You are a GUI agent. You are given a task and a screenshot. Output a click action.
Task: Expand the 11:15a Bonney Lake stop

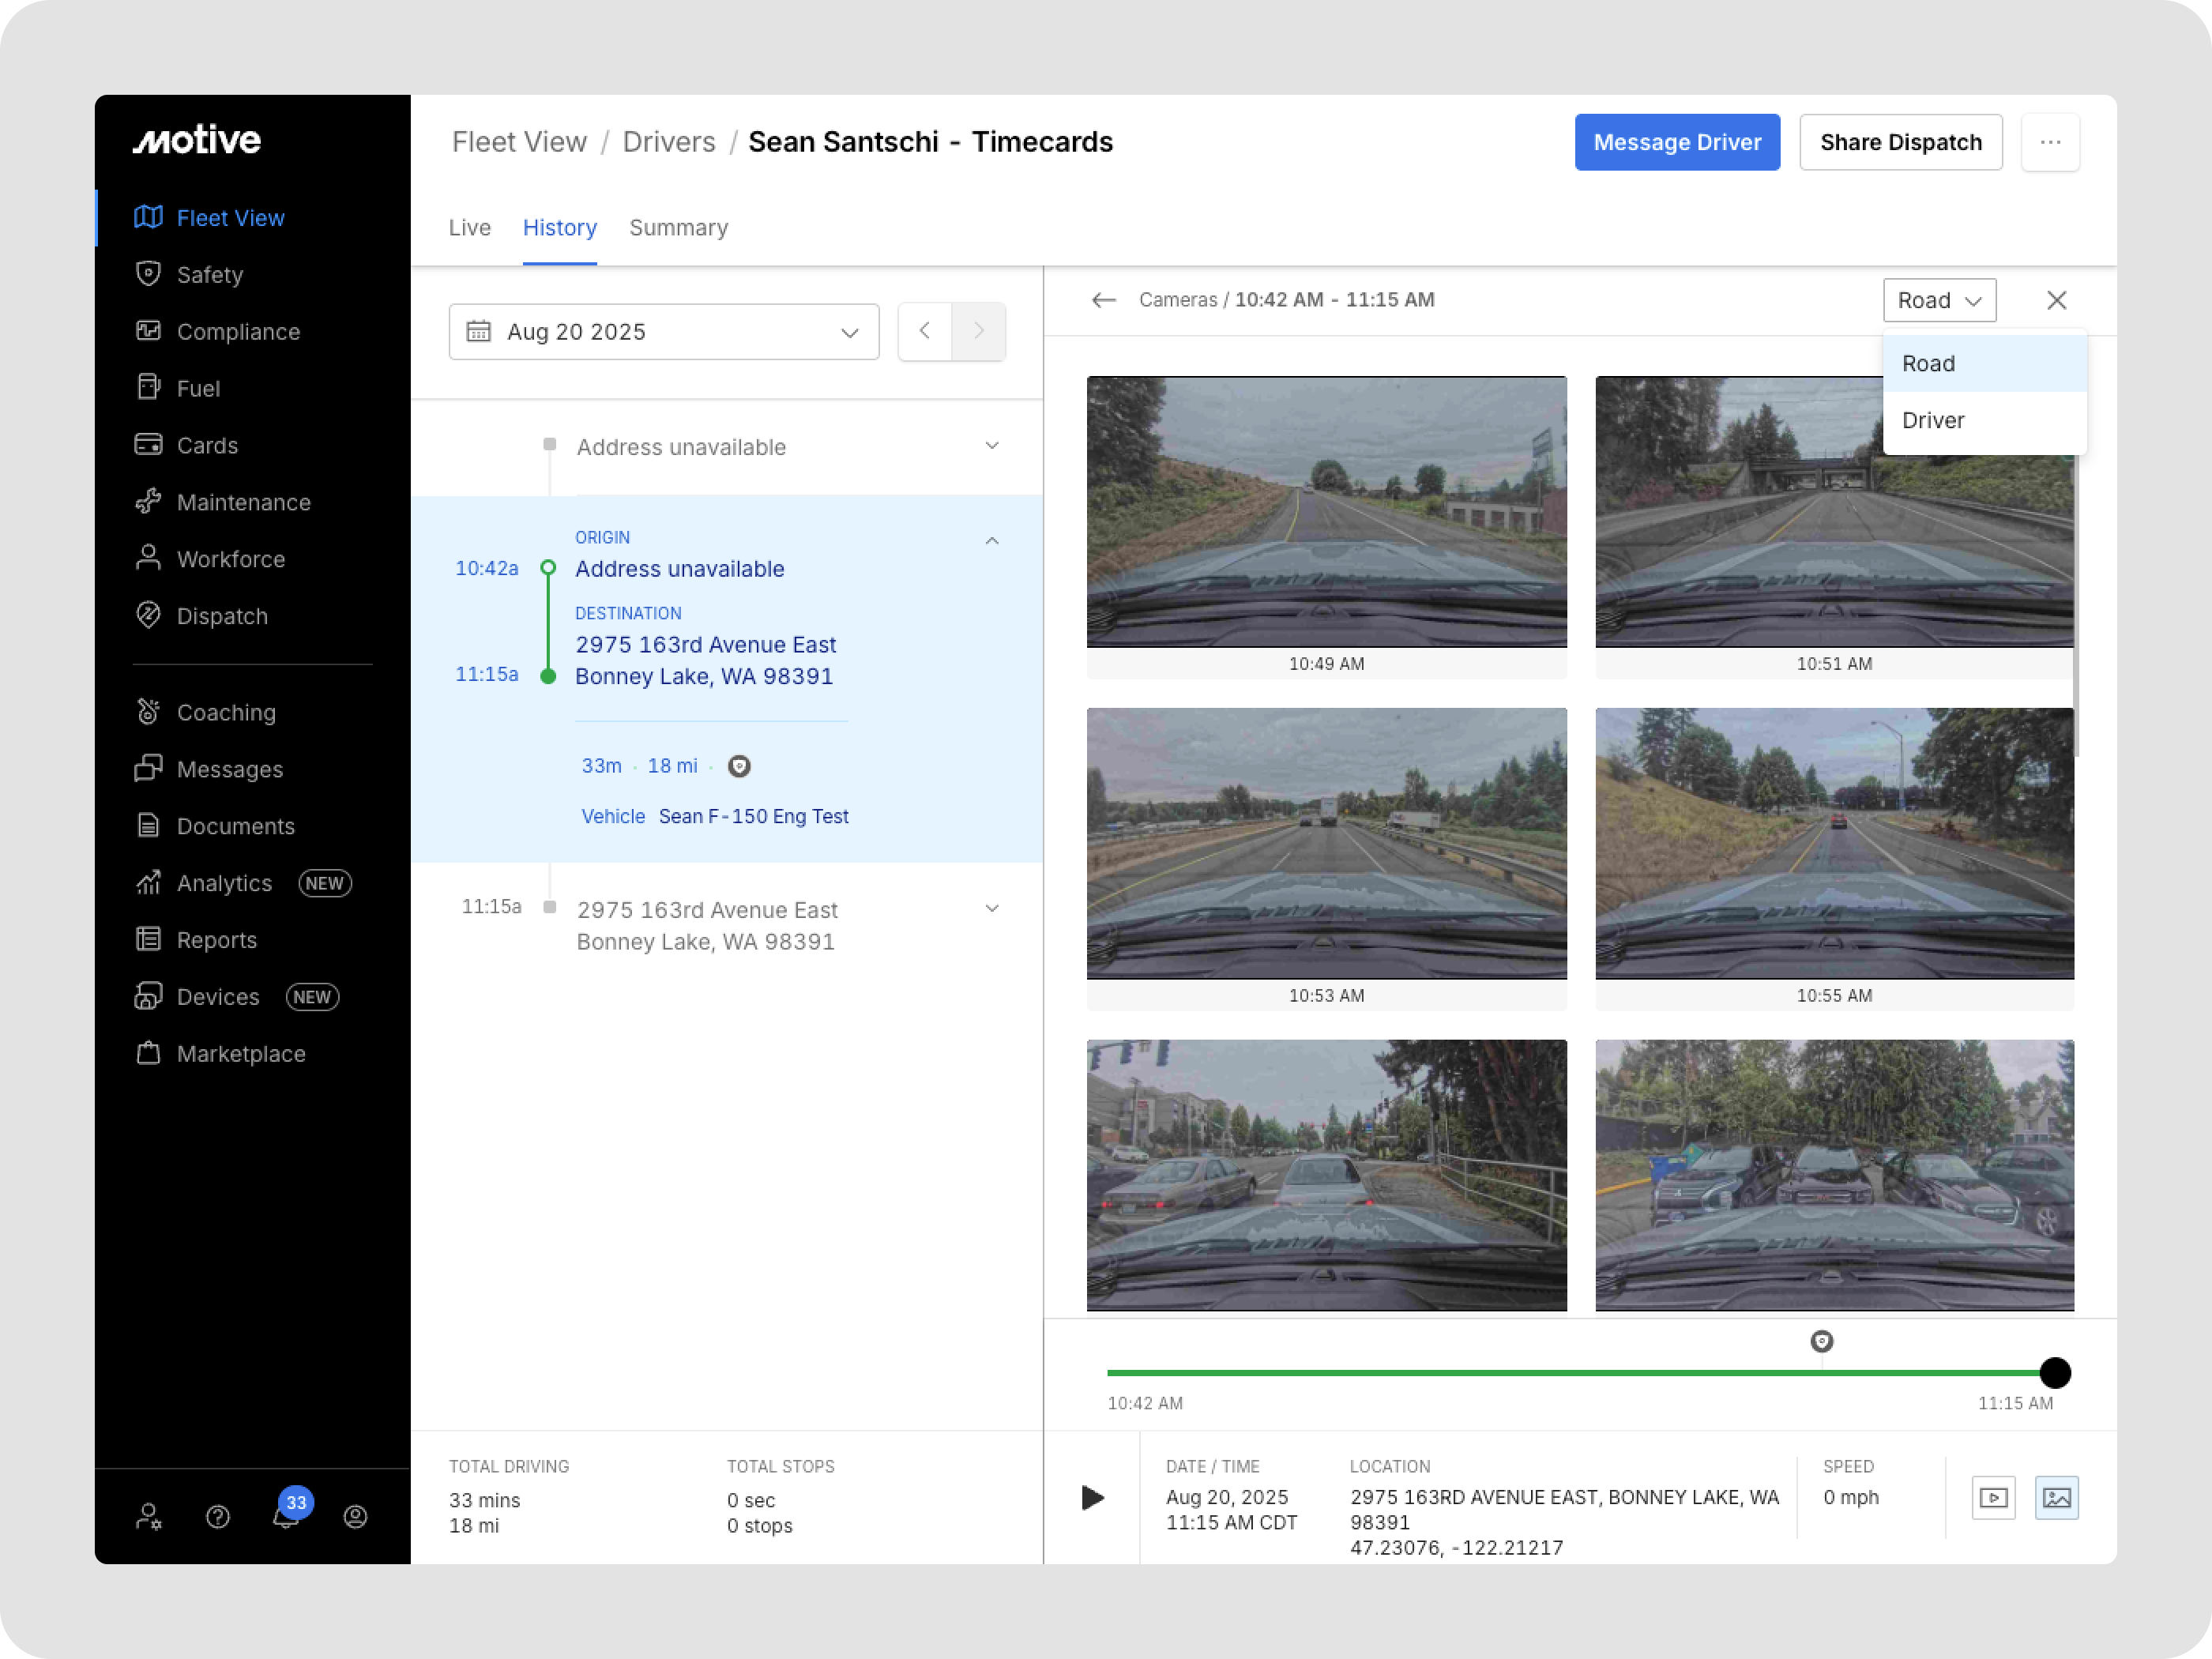(x=991, y=908)
